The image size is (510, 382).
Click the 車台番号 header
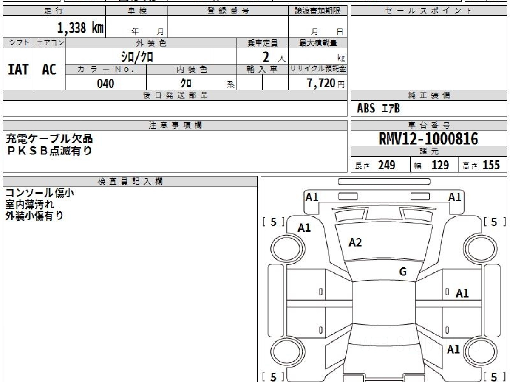[429, 125]
